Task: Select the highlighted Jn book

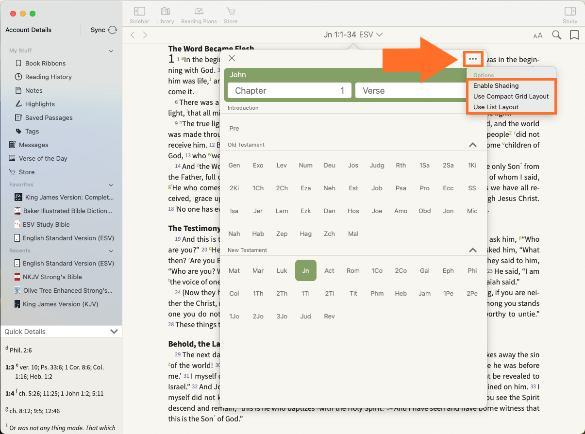Action: tap(306, 270)
